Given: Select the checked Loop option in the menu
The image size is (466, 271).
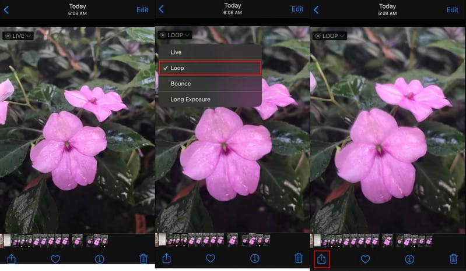Looking at the screenshot, I should point(210,68).
